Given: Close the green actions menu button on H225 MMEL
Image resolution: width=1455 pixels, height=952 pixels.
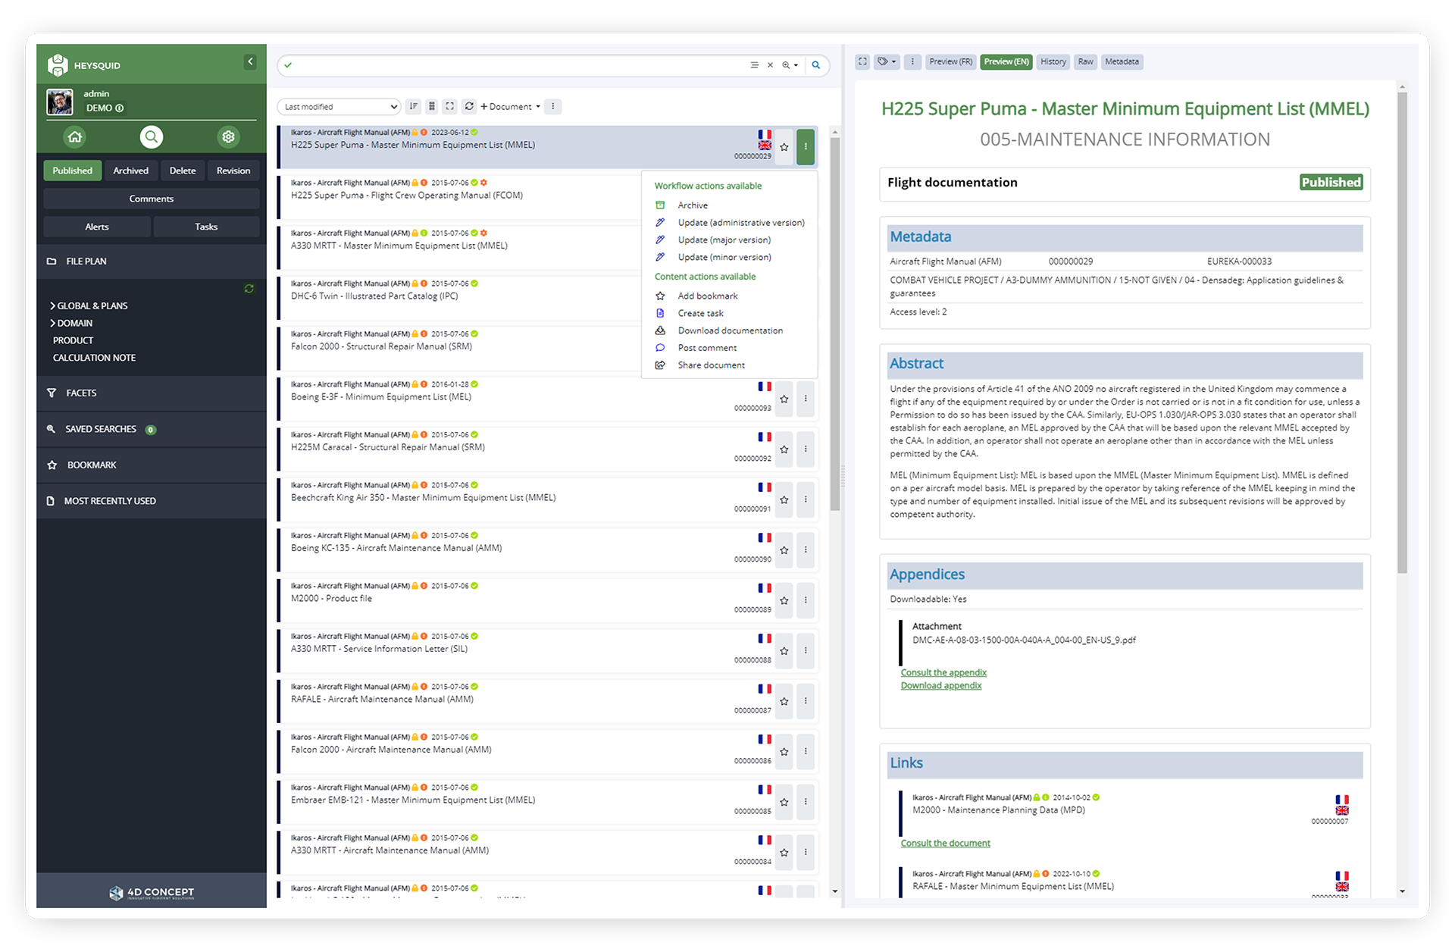Looking at the screenshot, I should pyautogui.click(x=806, y=147).
